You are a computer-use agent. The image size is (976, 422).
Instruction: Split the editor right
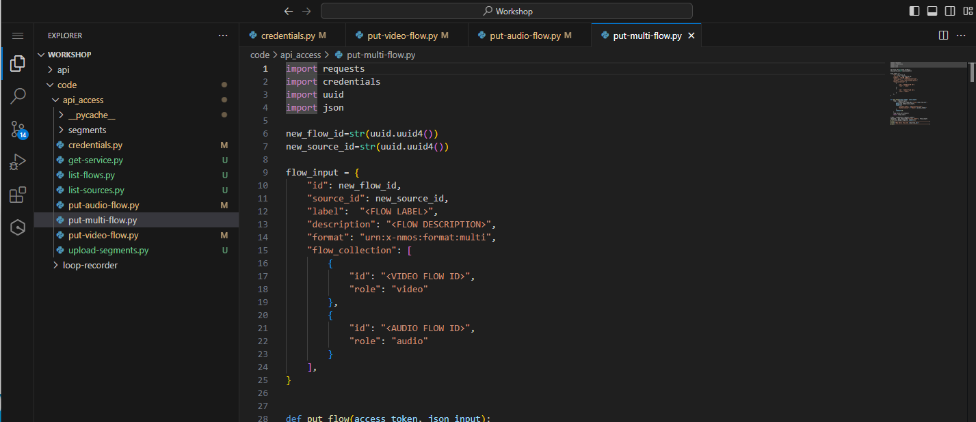(943, 36)
